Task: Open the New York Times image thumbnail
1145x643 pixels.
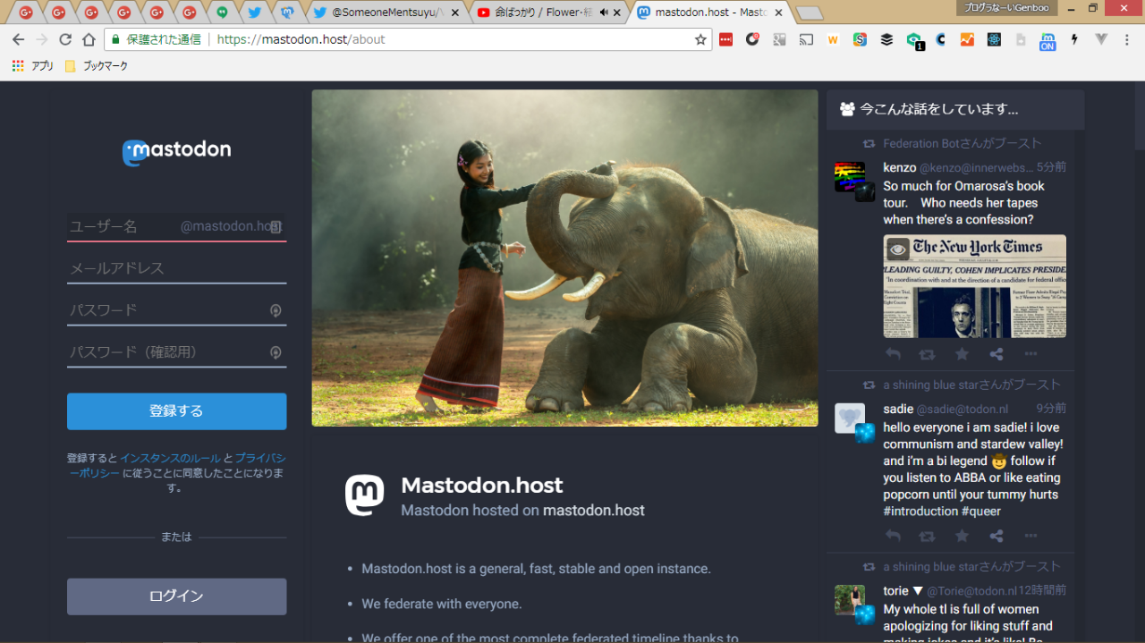Action: [974, 286]
